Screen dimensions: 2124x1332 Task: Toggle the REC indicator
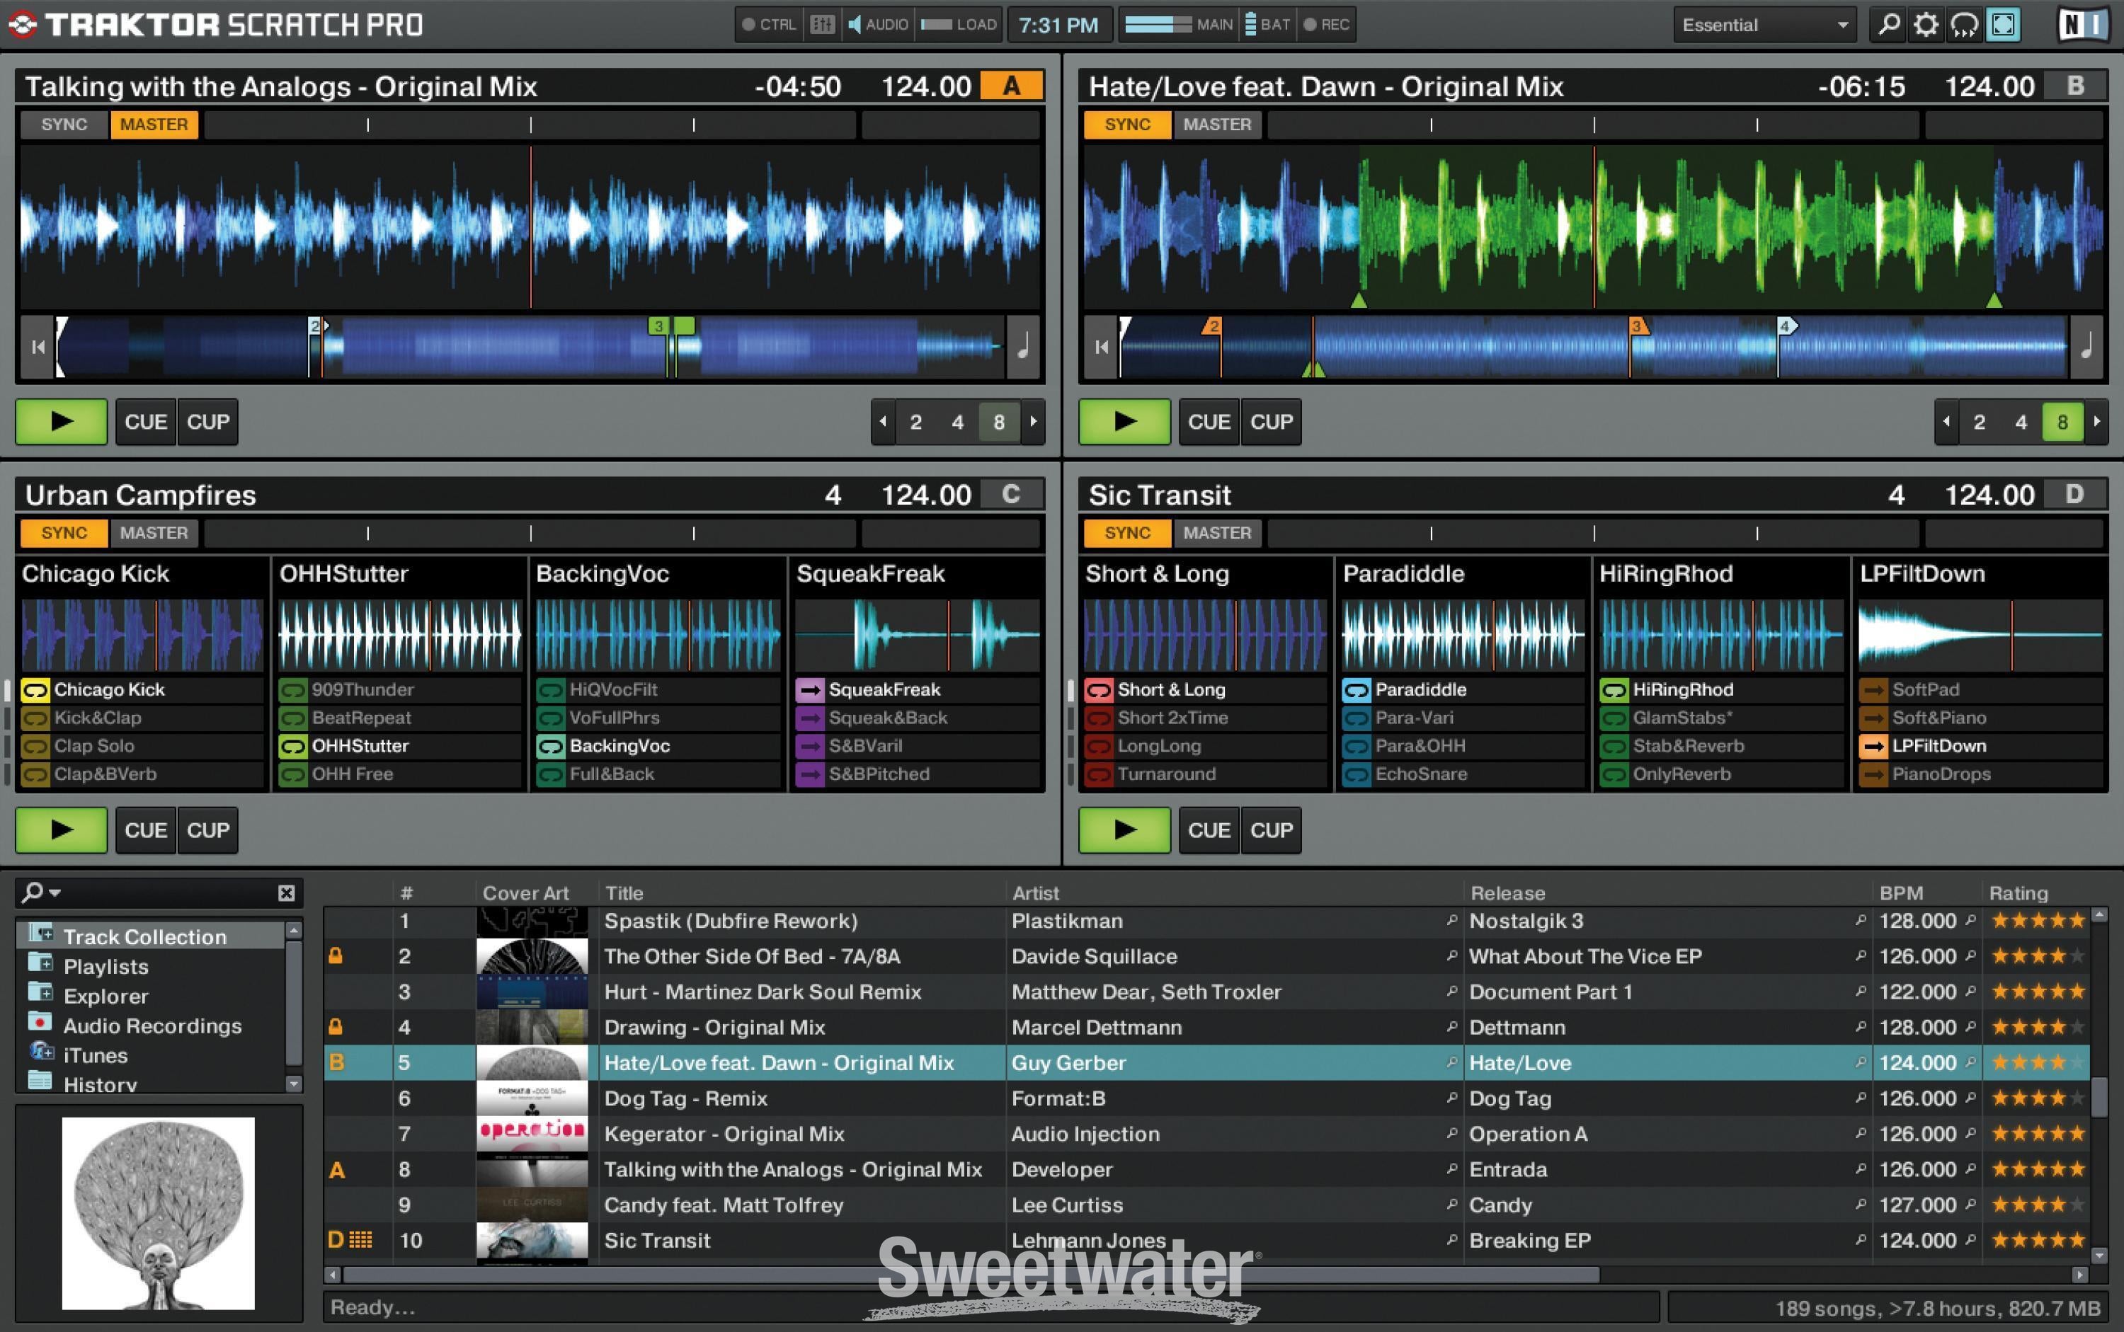pos(1327,24)
